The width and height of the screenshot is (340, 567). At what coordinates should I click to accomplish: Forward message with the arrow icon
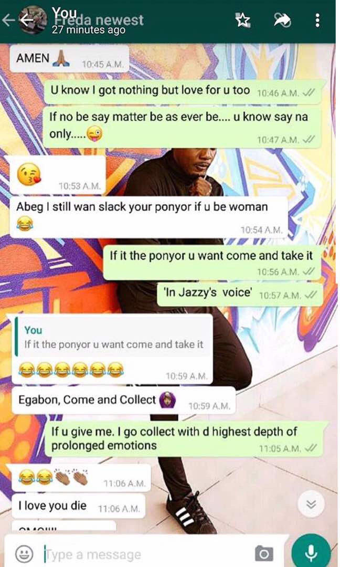[281, 20]
